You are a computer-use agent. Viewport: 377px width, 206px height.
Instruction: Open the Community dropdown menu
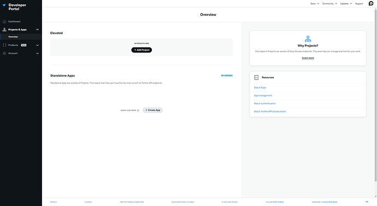(329, 4)
